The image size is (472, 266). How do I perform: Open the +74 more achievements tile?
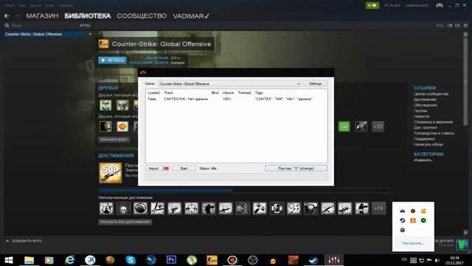[378, 208]
